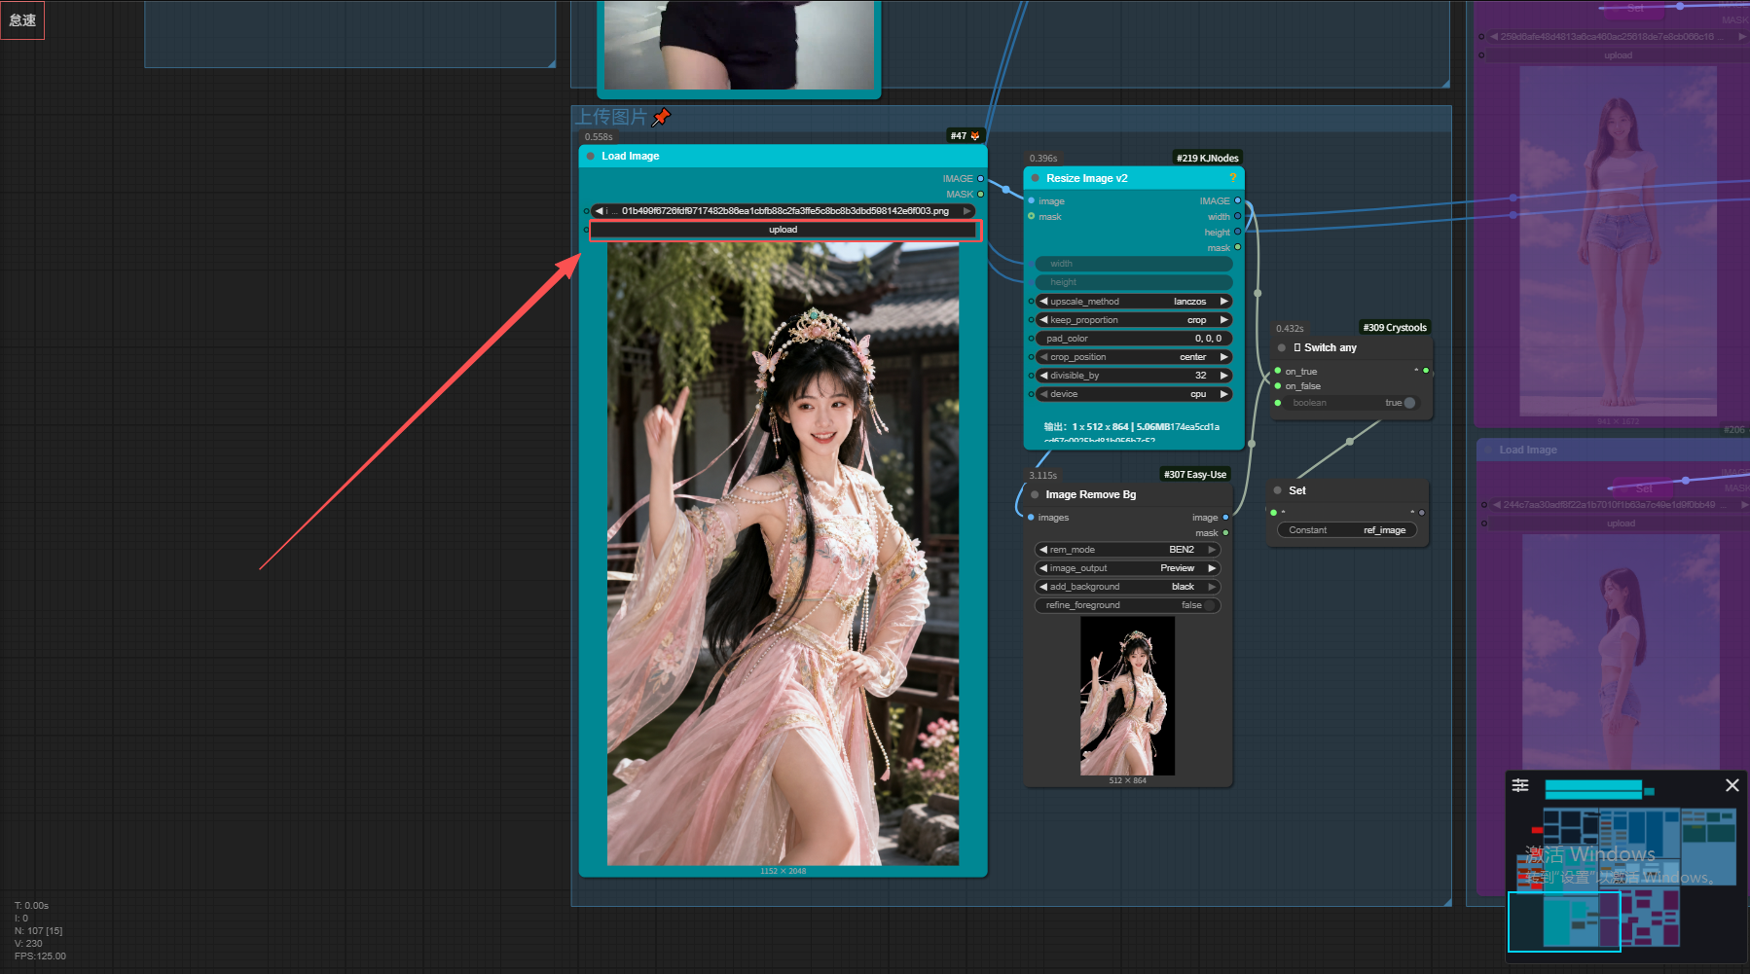Click the removed-background preview thumbnail
This screenshot has height=974, width=1750.
(1127, 697)
